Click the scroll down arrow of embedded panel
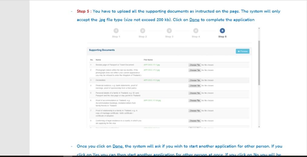 259,127
